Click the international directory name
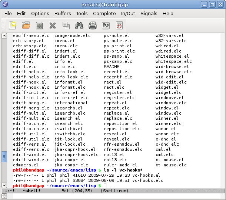Viewport: 226px width, 200px height. click(x=71, y=103)
